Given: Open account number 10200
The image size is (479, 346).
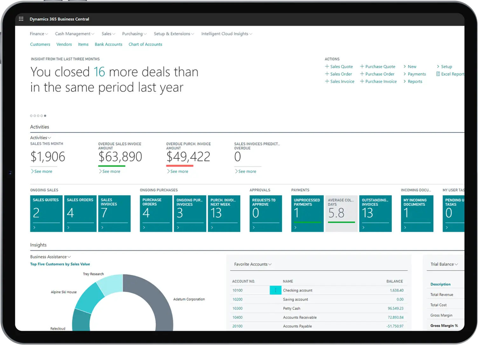Looking at the screenshot, I should 237,299.
